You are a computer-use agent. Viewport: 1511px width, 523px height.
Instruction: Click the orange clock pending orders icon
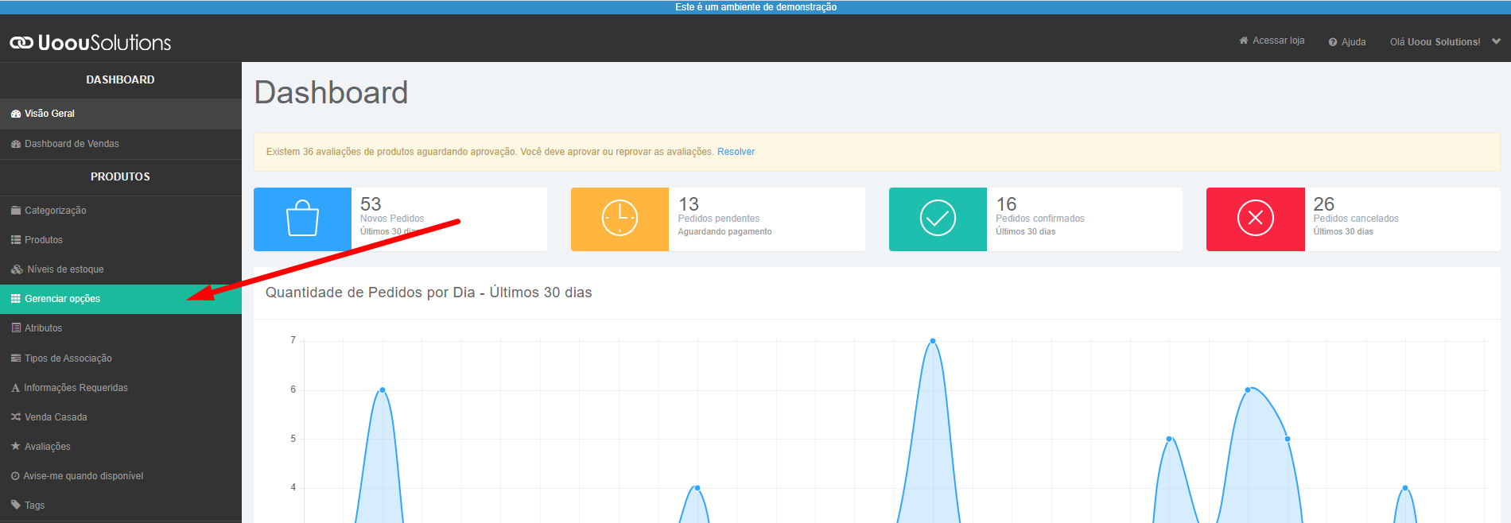(620, 219)
